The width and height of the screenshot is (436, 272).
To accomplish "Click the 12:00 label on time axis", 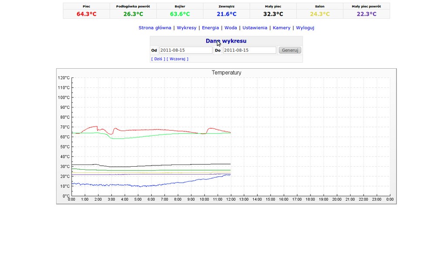I will point(231,199).
